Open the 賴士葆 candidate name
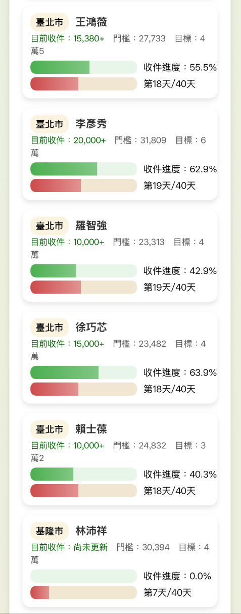241x614 pixels. coord(91,429)
